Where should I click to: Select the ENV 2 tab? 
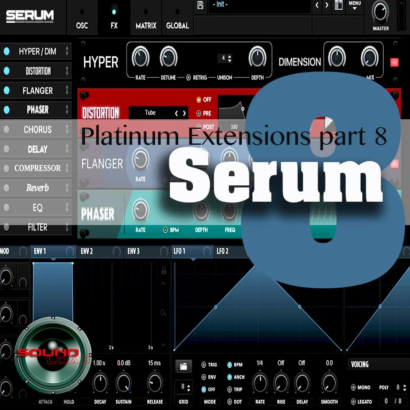[x=100, y=251]
